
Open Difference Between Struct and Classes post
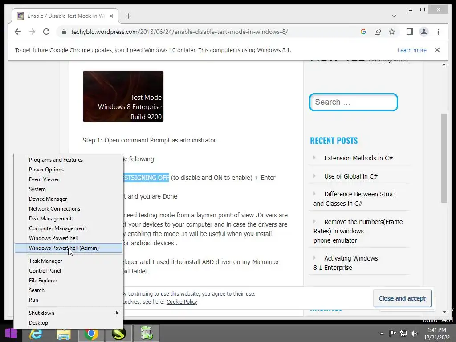tap(355, 199)
